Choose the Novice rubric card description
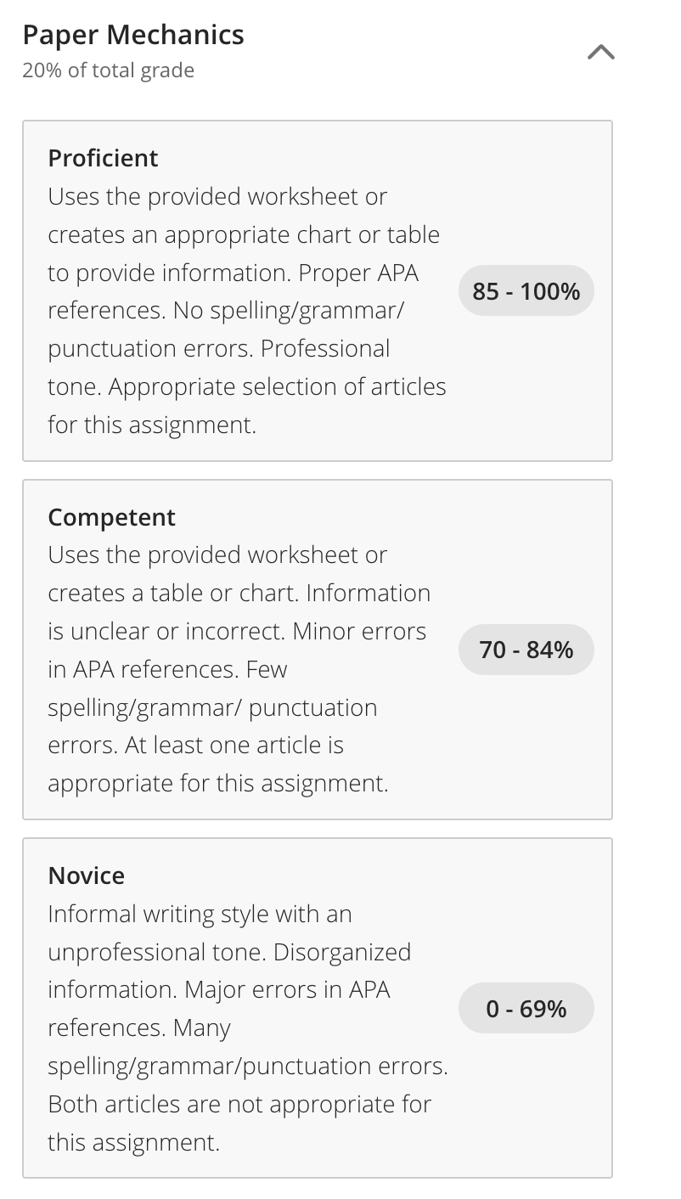Viewport: 681px width, 1199px height. tap(248, 1028)
